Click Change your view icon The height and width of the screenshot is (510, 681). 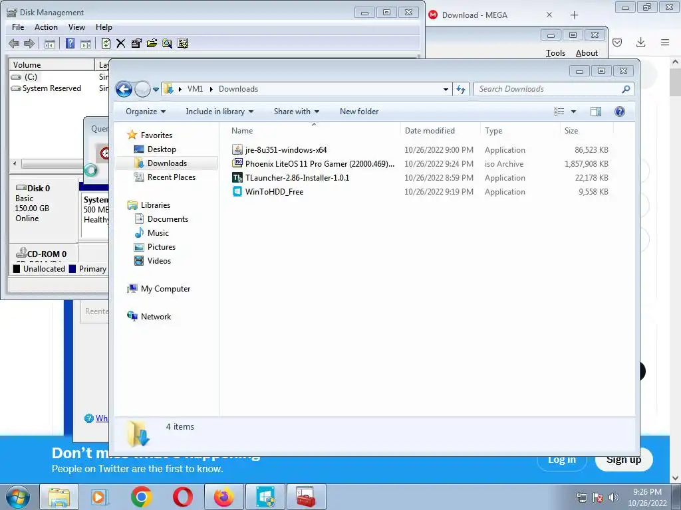[559, 112]
